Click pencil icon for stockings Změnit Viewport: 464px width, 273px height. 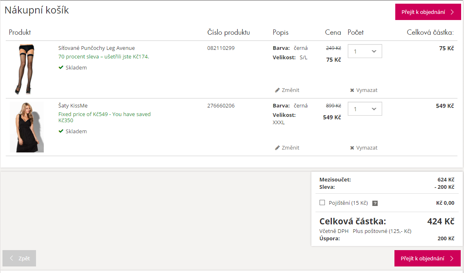click(277, 90)
